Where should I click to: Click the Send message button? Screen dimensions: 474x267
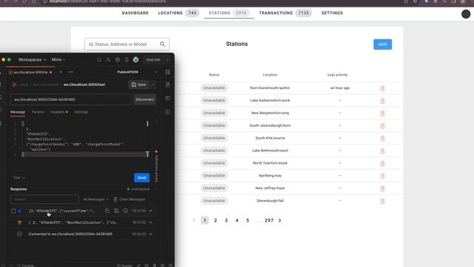tap(141, 178)
